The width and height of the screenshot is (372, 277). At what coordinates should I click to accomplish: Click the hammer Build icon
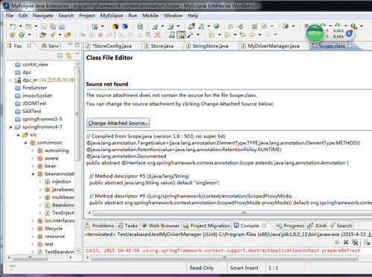tap(190, 35)
